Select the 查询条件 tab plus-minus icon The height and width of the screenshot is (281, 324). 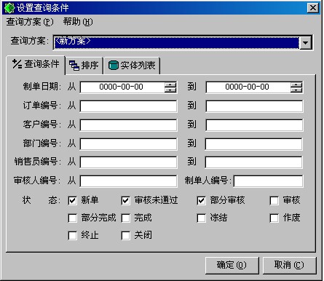coord(17,64)
